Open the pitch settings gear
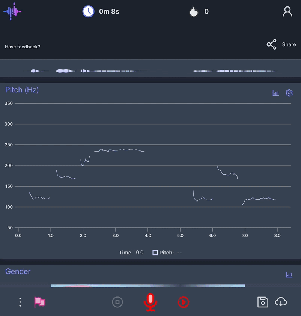The width and height of the screenshot is (301, 316). pos(289,93)
